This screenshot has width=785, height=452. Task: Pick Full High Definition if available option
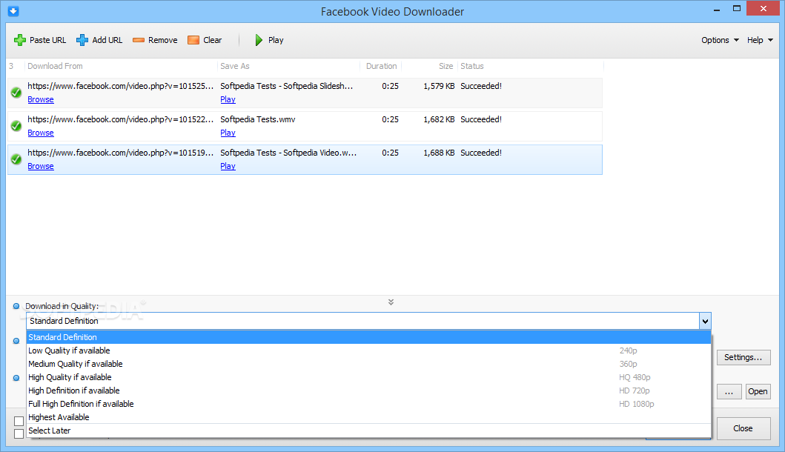(x=368, y=403)
